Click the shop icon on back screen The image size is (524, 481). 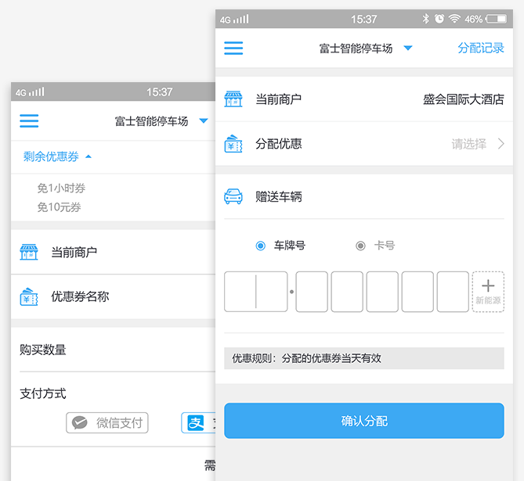tap(29, 252)
